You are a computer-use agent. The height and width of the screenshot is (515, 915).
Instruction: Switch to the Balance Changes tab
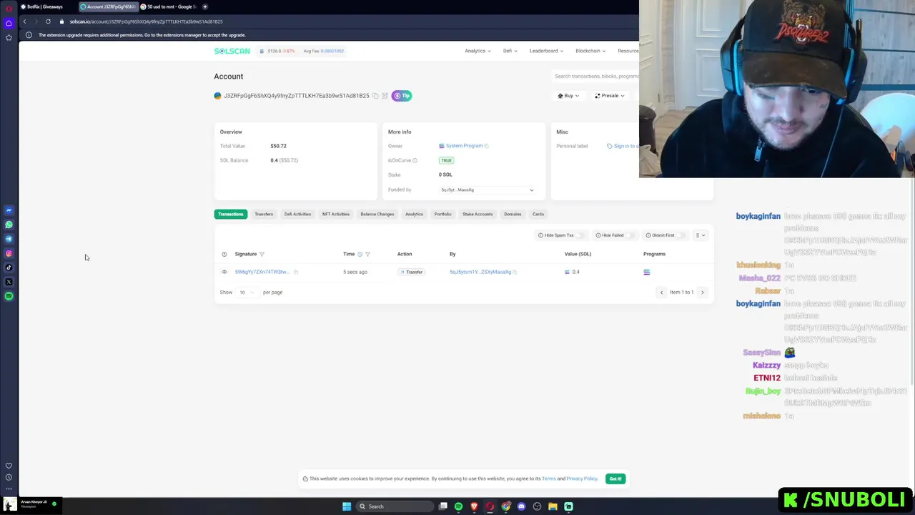coord(377,214)
